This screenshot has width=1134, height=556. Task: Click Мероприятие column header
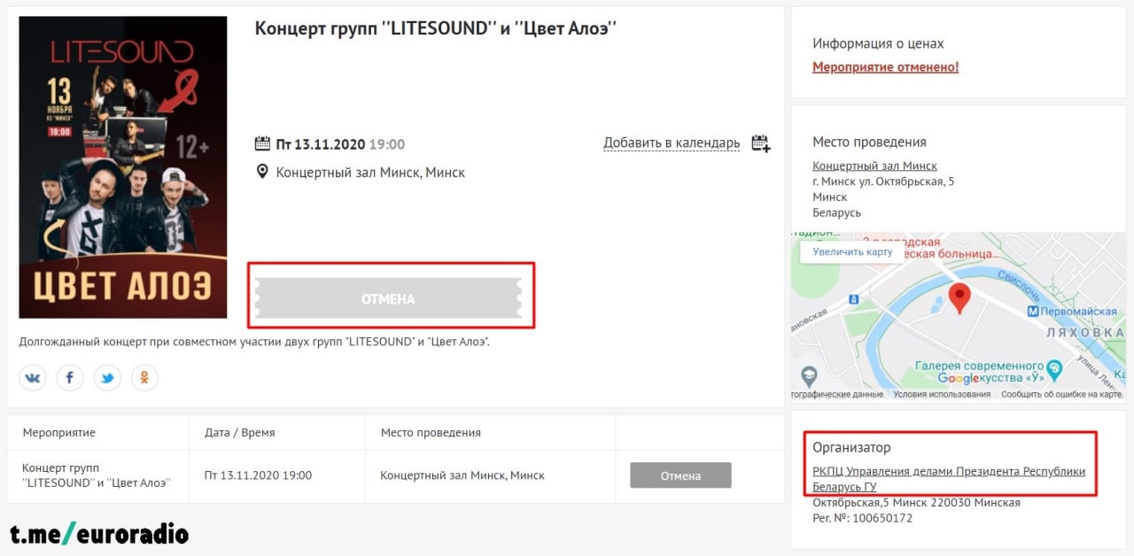(58, 433)
